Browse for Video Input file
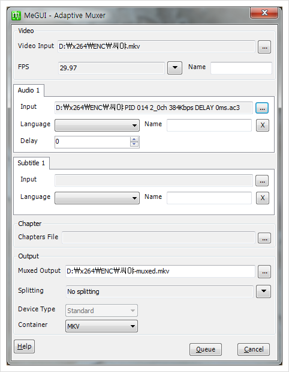 264,47
